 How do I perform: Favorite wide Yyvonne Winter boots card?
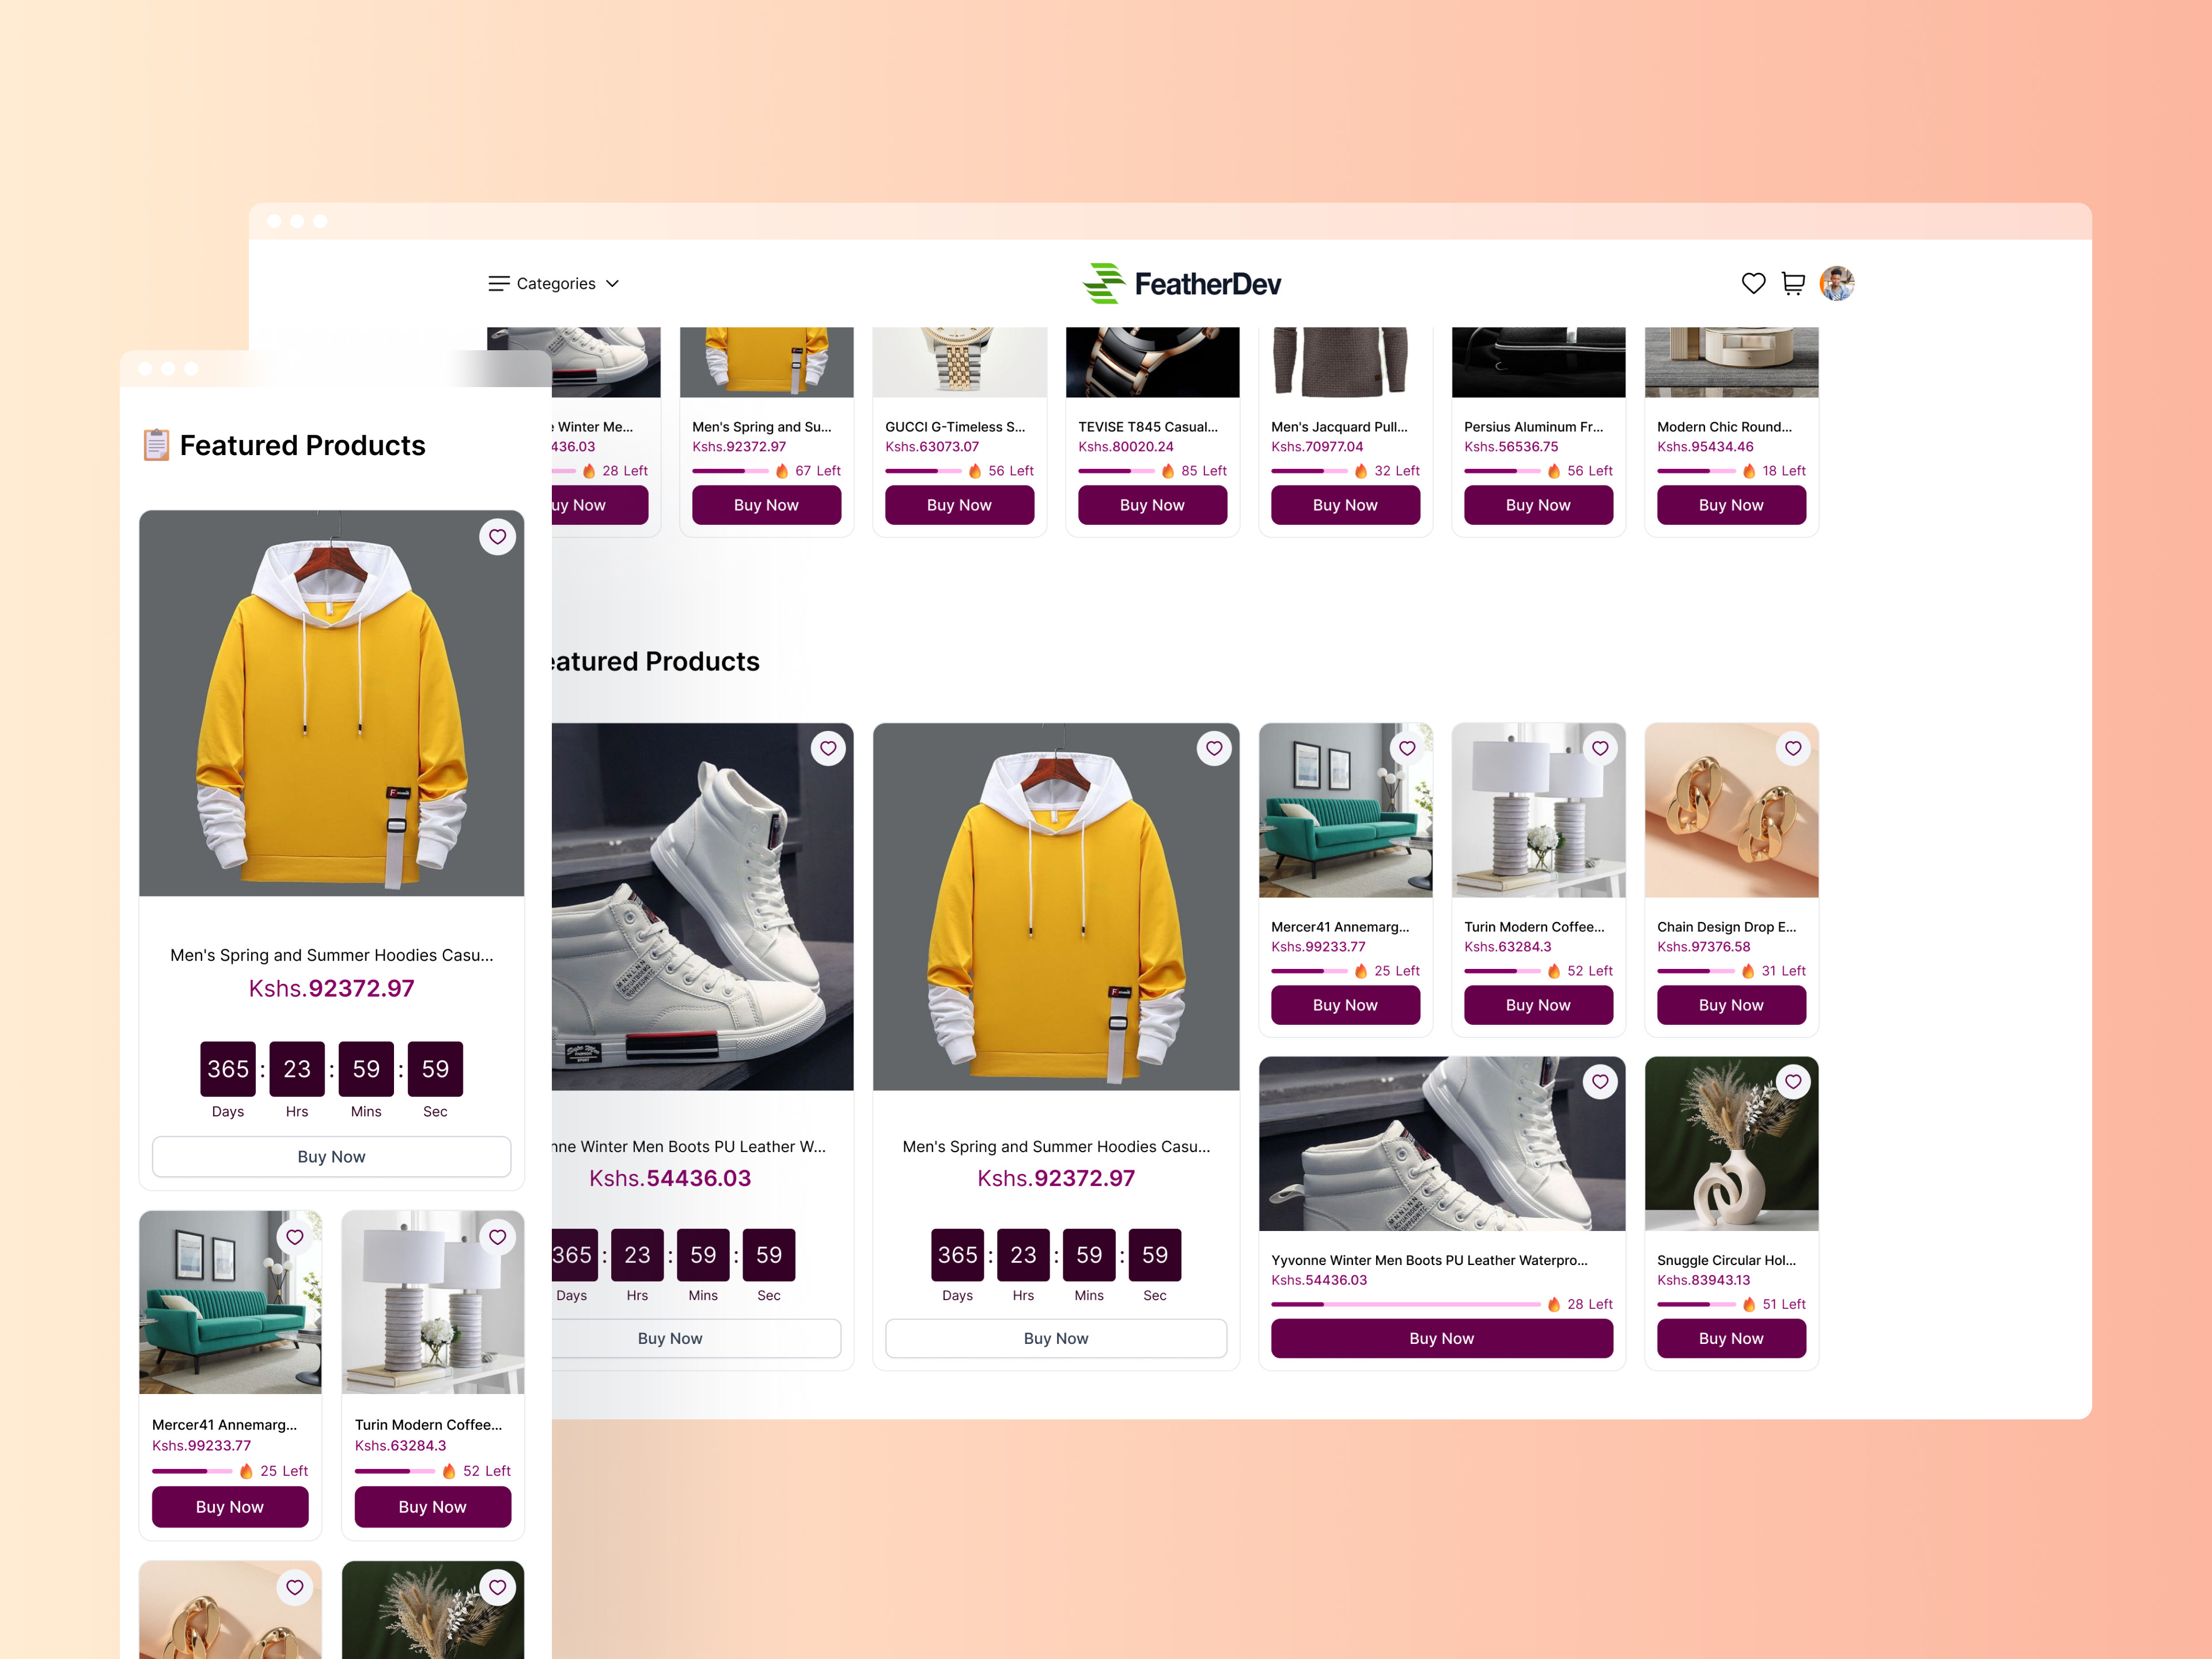click(x=1600, y=1081)
